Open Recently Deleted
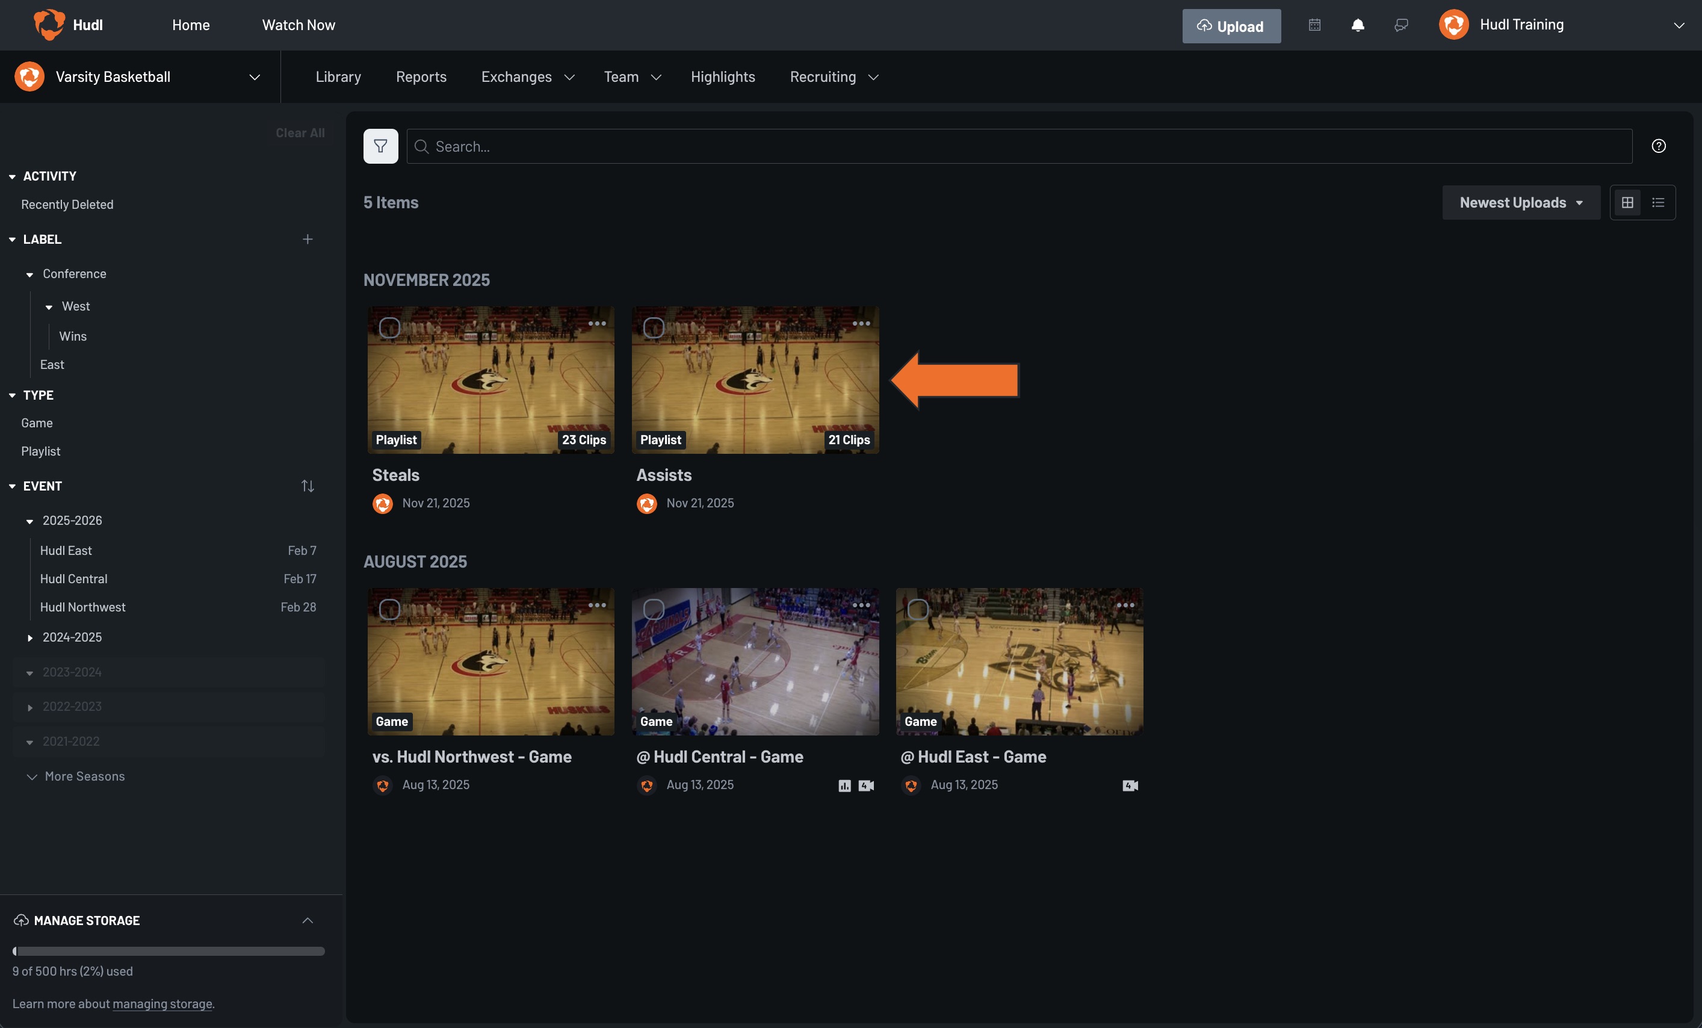This screenshot has width=1702, height=1028. tap(67, 205)
